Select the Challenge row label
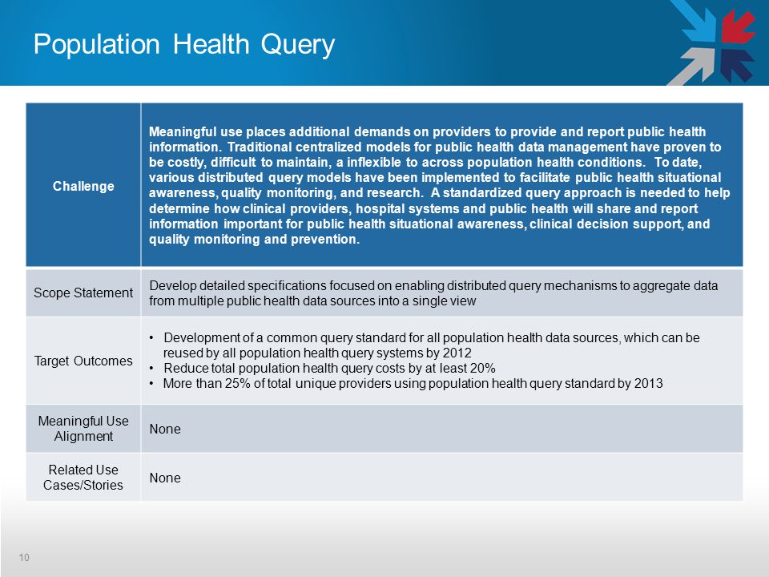Viewport: 769px width, 577px height. click(83, 186)
